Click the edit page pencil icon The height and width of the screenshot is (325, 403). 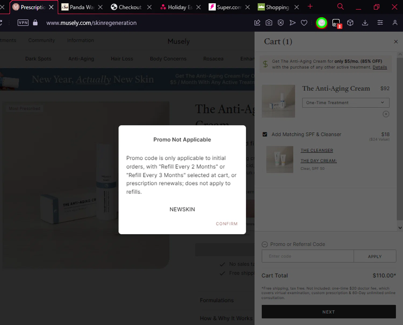click(x=257, y=23)
